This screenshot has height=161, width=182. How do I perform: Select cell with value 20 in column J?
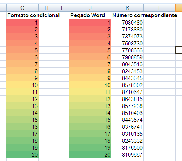pyautogui.click(x=90, y=154)
